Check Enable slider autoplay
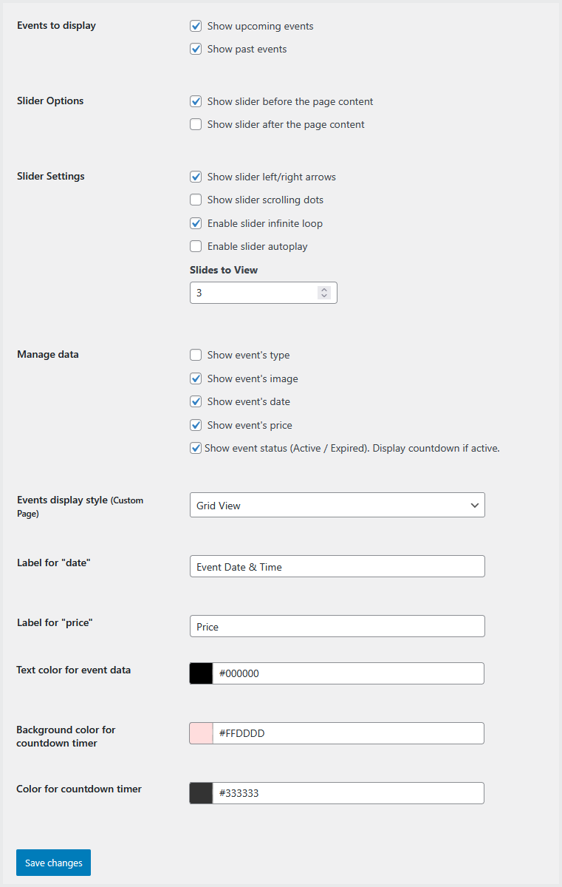The width and height of the screenshot is (562, 887). 196,247
